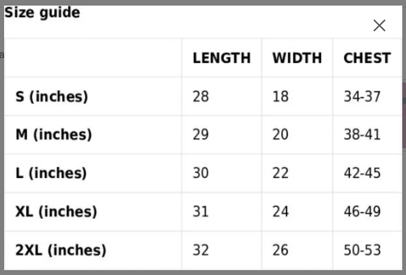Image resolution: width=406 pixels, height=275 pixels.
Task: Select the medium size width value 20
Action: tap(280, 135)
